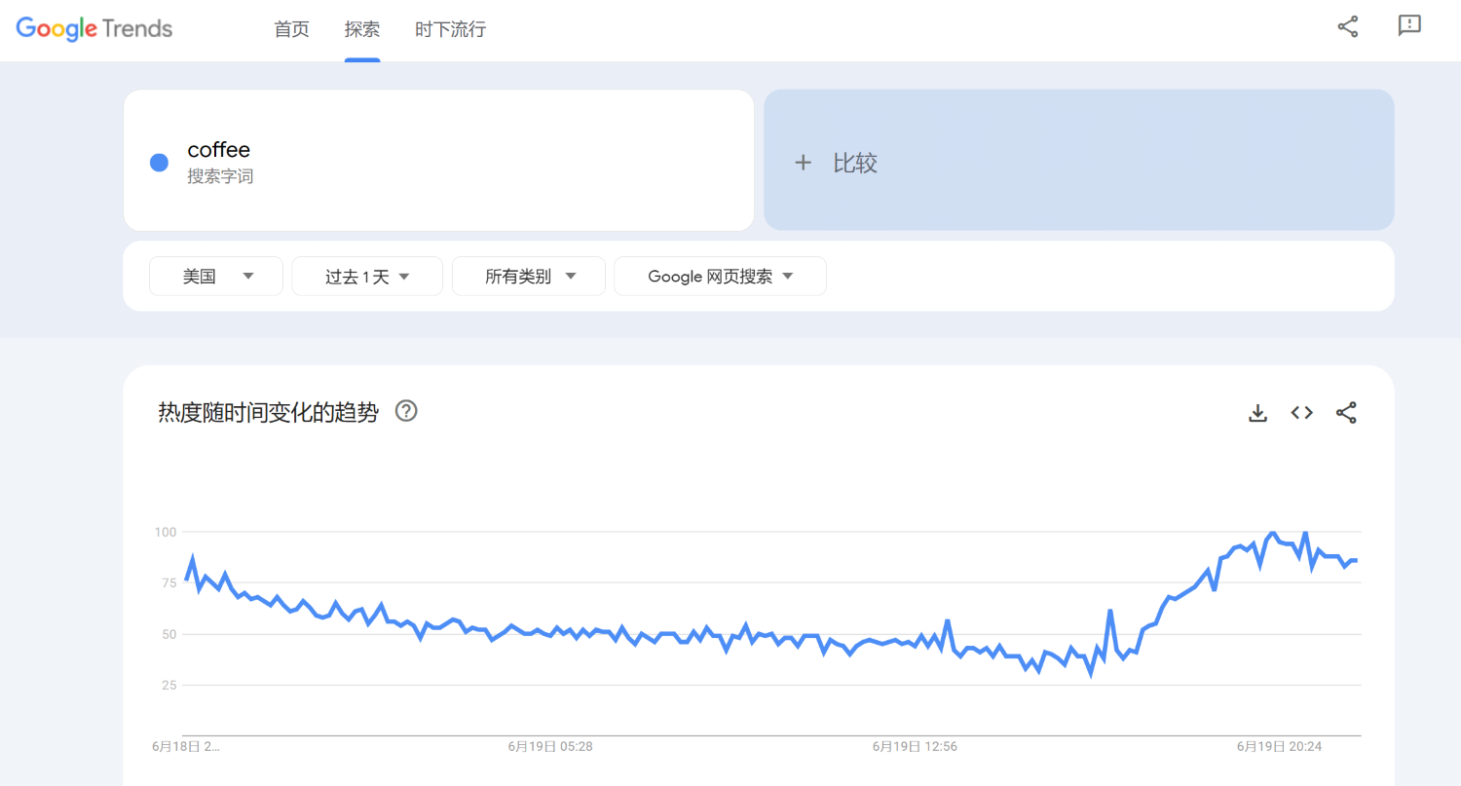Click the share icon in top header

1348,26
